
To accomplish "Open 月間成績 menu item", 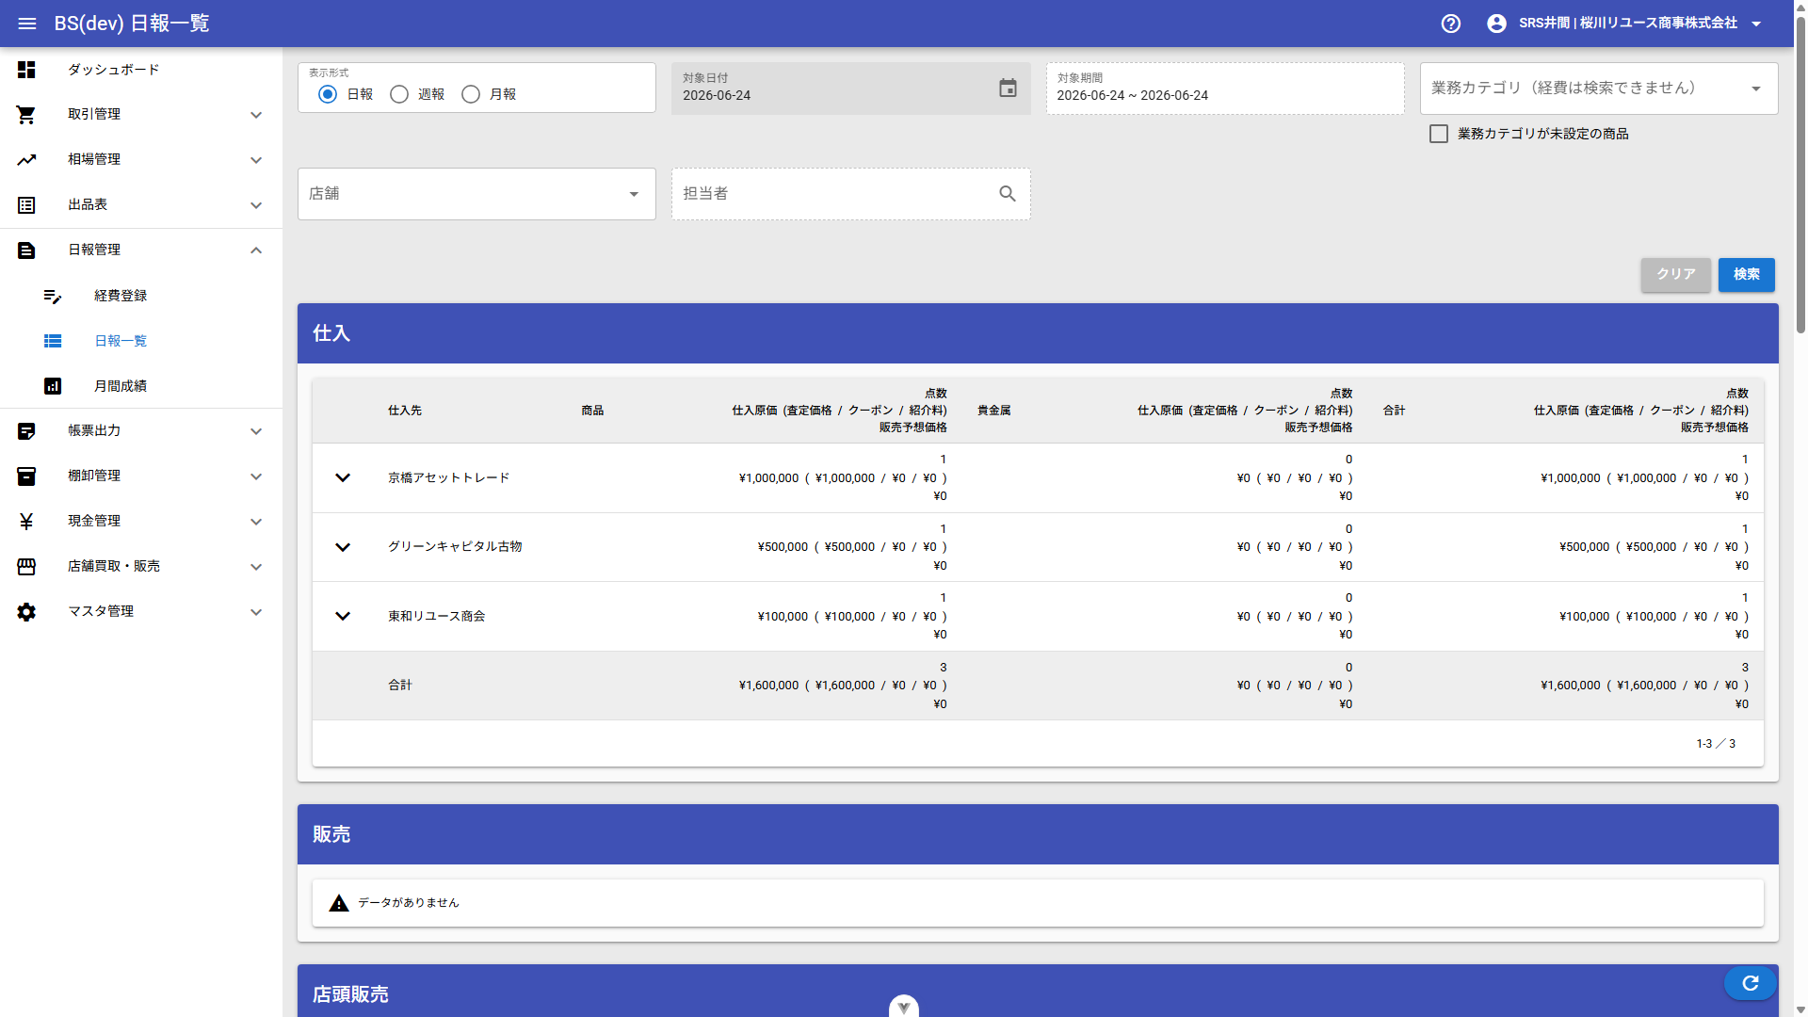I will coord(141,386).
